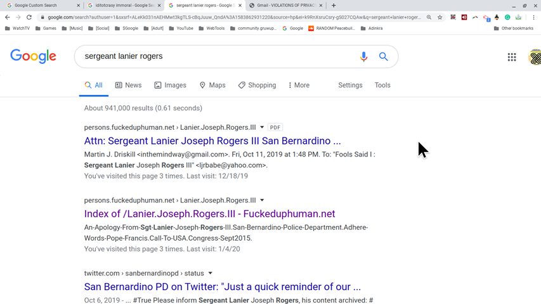Open Chrome's three-dot menu
This screenshot has height=304, width=541.
coord(533,17)
